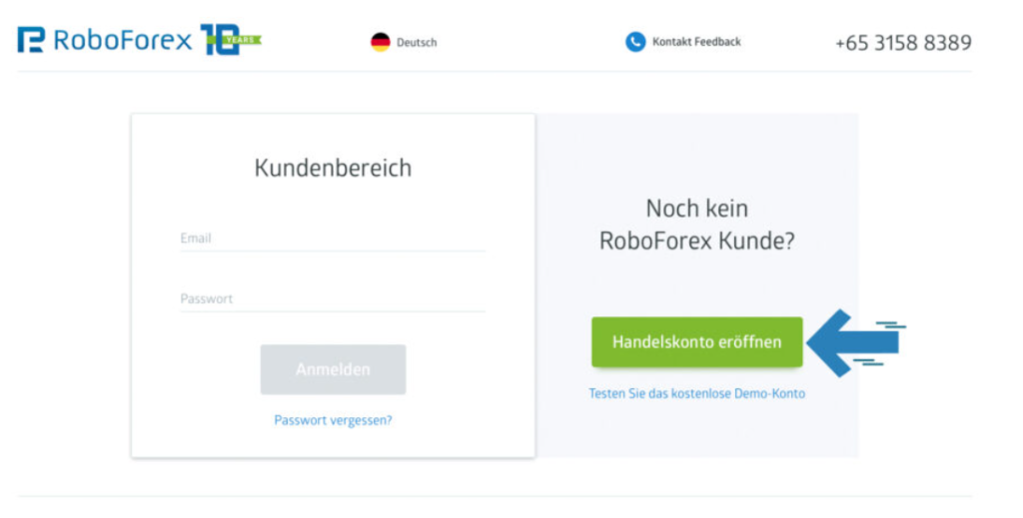
Task: Open the 'Passwort vergessen?' link
Action: coord(333,420)
